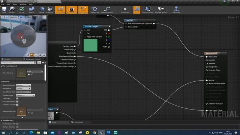
Task: Select the first preview shape button in viewport
Action: pyautogui.click(x=28, y=55)
